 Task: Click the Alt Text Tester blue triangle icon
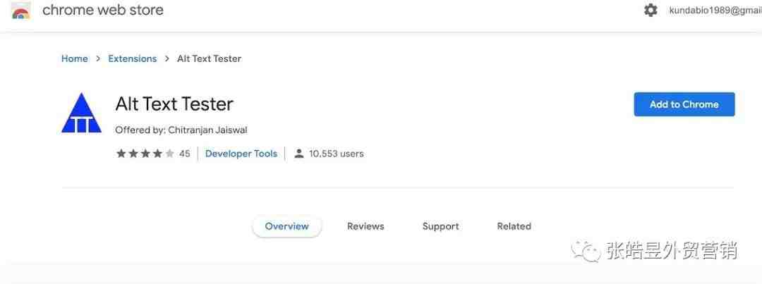[81, 113]
